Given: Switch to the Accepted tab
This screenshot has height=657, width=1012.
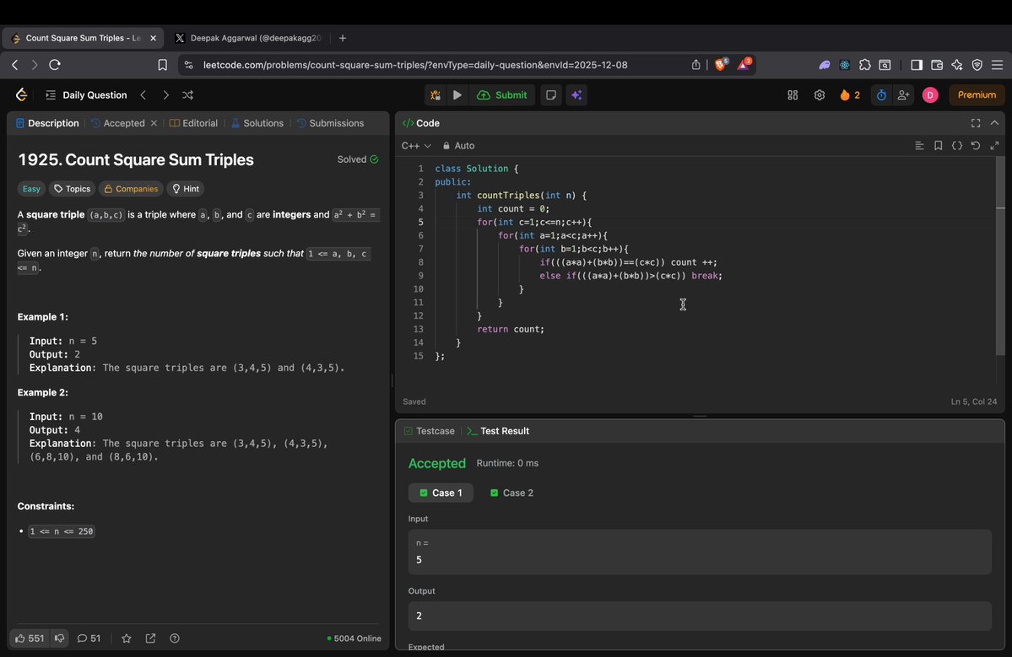Looking at the screenshot, I should [x=118, y=123].
